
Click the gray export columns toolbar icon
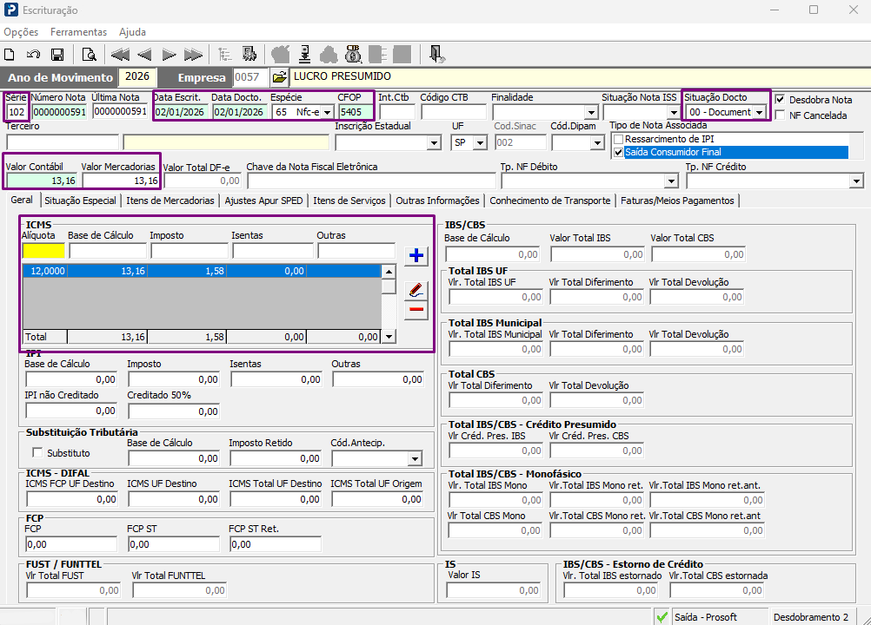[x=378, y=55]
